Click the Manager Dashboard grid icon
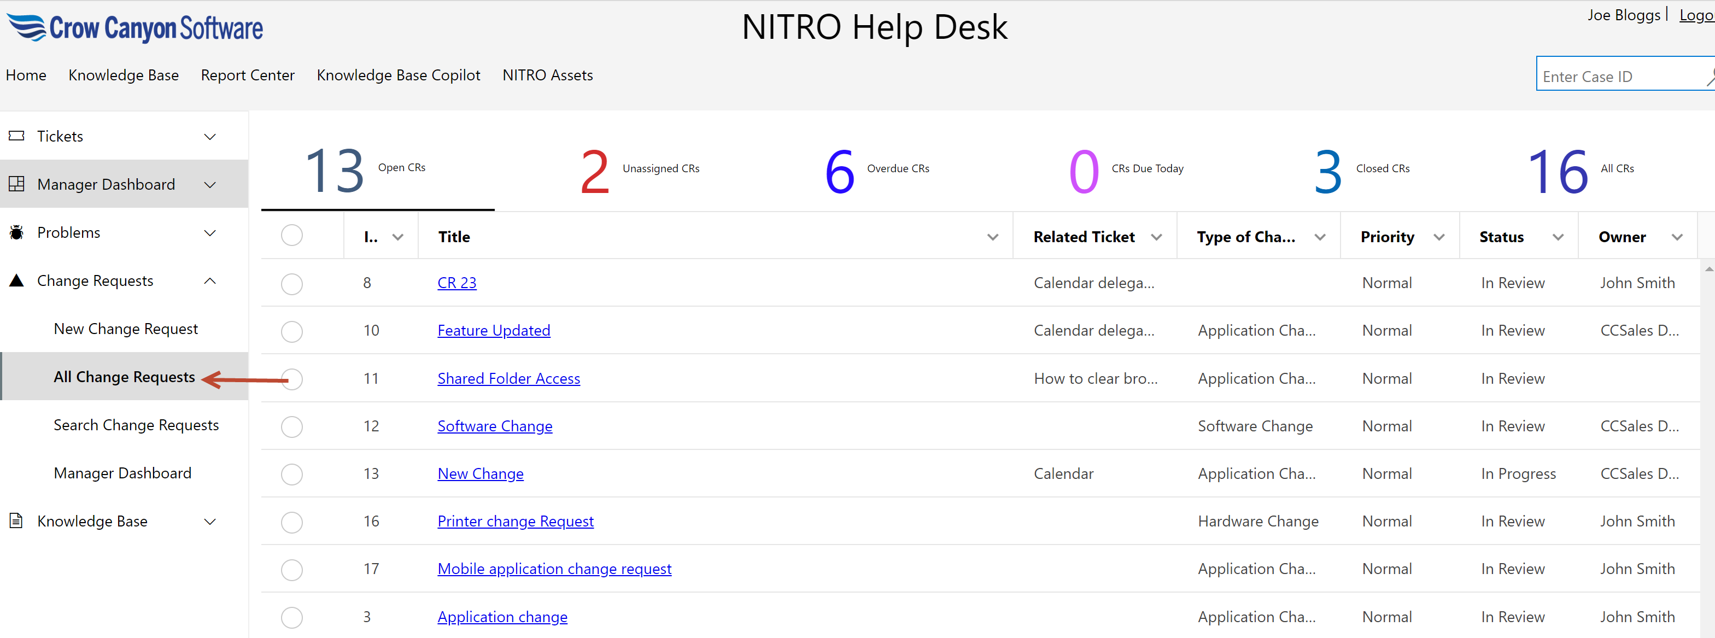The image size is (1715, 638). [x=16, y=184]
